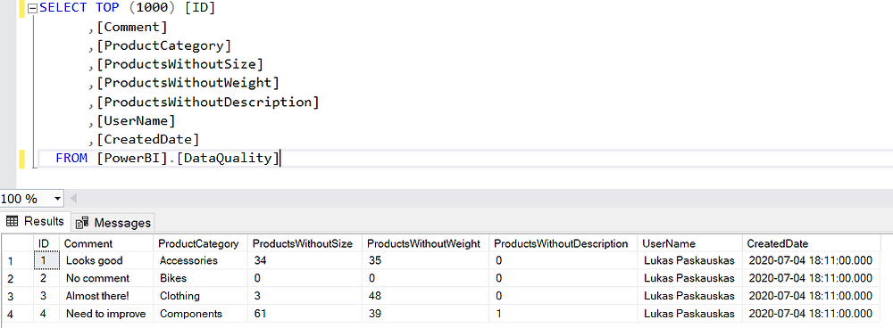Click the [ProductsWithoutDescription] line in the query
This screenshot has height=328, width=893.
pyautogui.click(x=207, y=102)
